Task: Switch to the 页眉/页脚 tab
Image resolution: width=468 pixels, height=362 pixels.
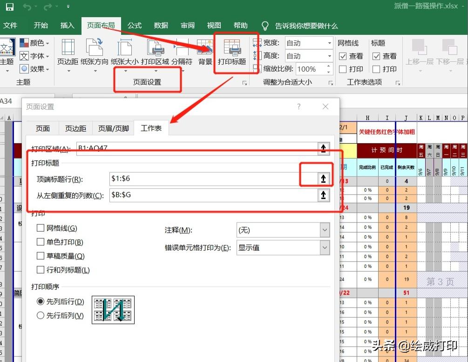Action: (x=113, y=128)
